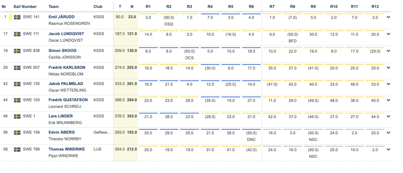The width and height of the screenshot is (403, 173).
Task: Expand the Thomas WINDRIKE row chevron
Action: (388, 149)
